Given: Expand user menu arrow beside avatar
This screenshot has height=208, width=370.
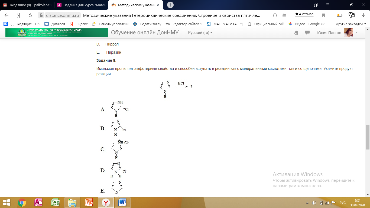Looking at the screenshot, I should click(x=357, y=32).
